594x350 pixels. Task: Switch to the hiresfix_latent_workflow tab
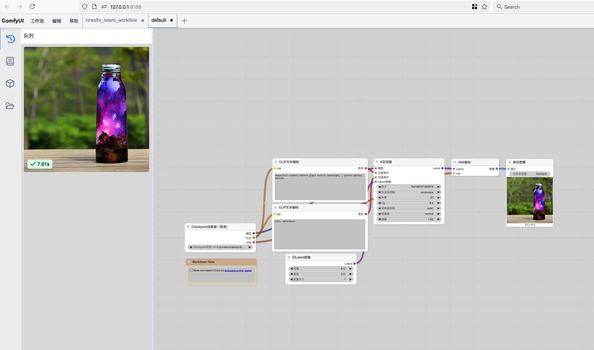click(x=111, y=20)
